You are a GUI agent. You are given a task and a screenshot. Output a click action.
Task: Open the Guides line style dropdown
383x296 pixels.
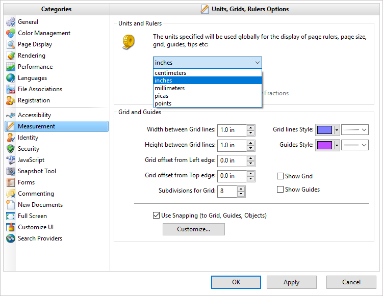[354, 145]
